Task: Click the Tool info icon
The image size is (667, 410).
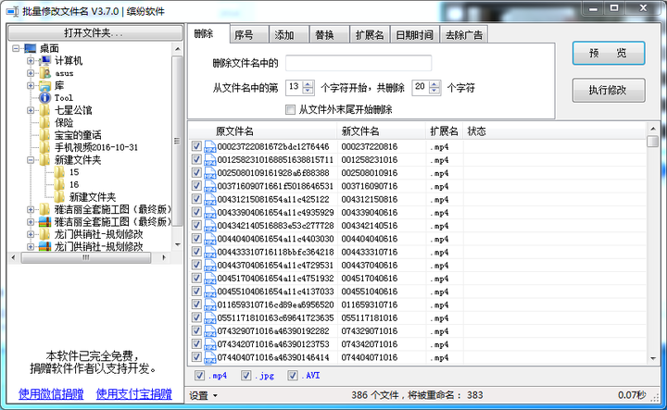Action: tap(45, 98)
